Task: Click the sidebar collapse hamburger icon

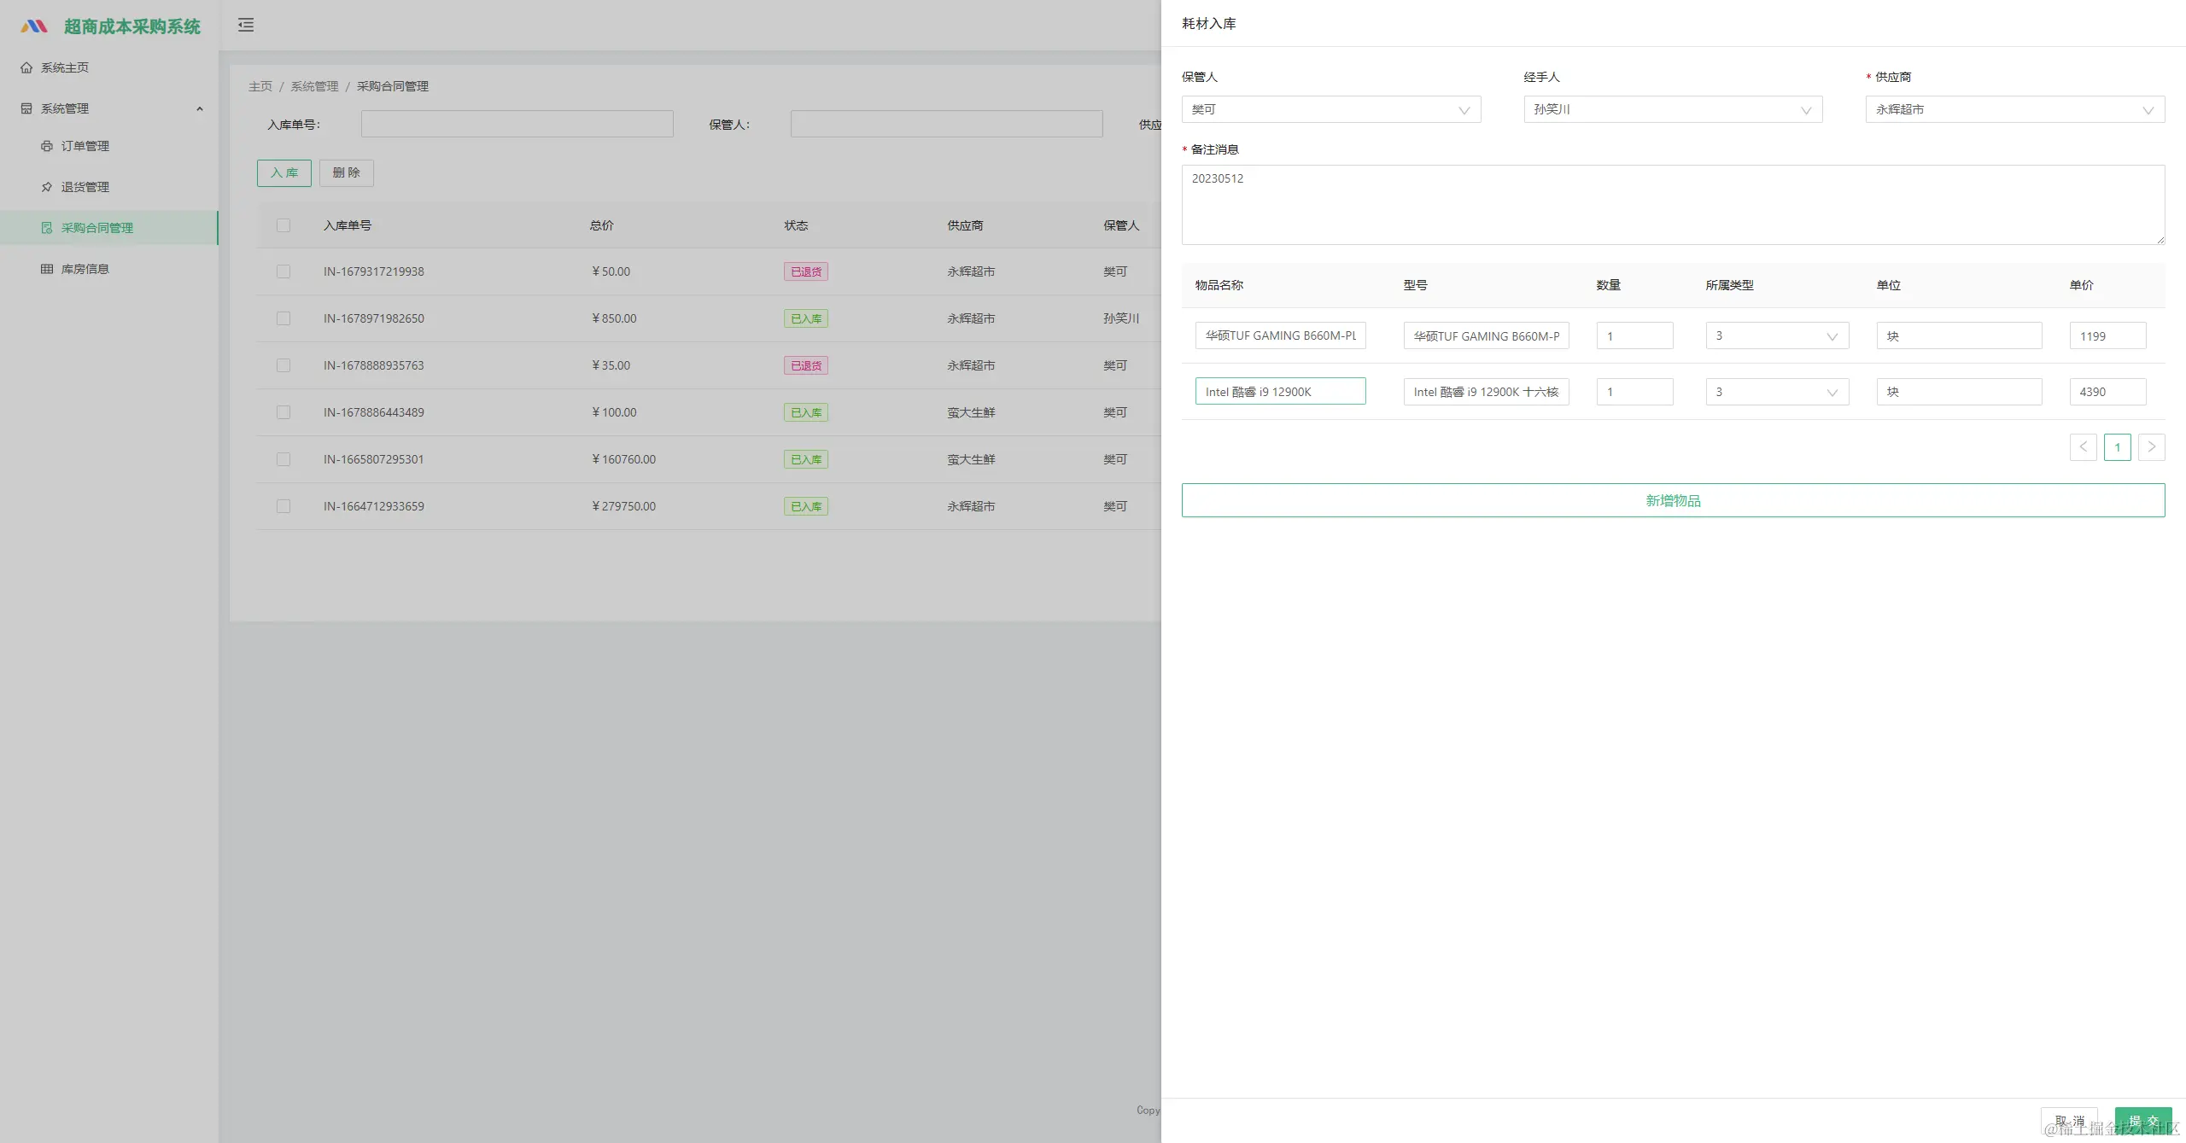Action: 246,25
